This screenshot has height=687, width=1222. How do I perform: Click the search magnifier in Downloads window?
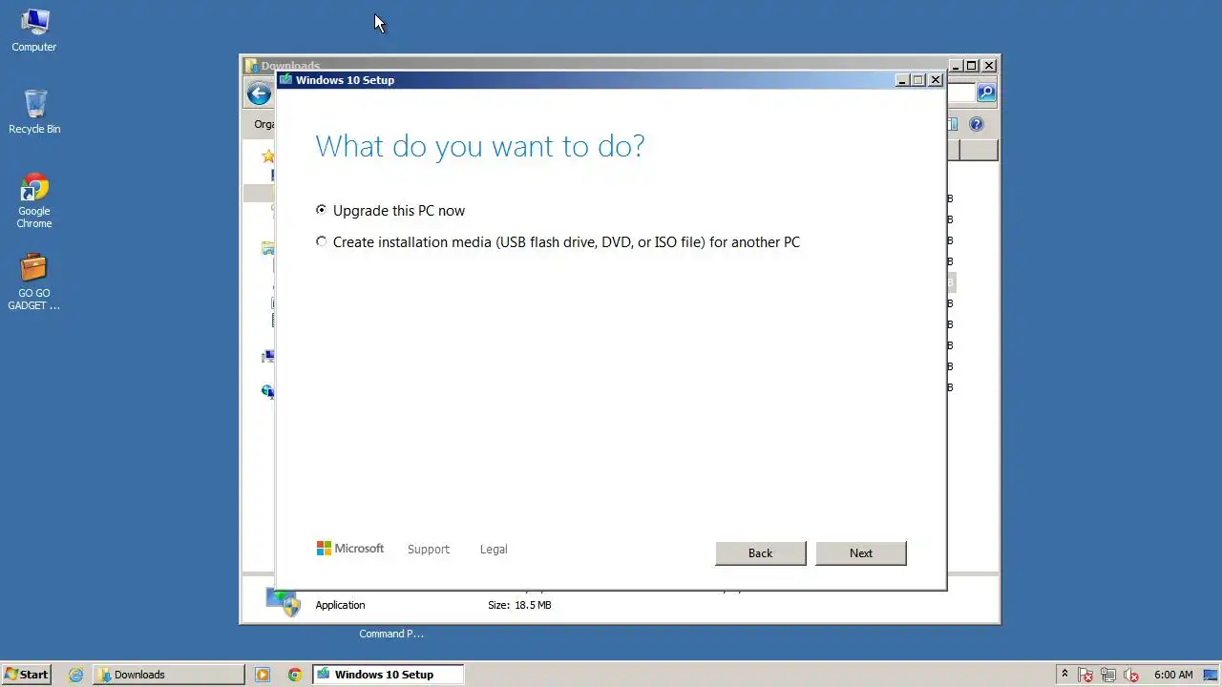pyautogui.click(x=987, y=93)
